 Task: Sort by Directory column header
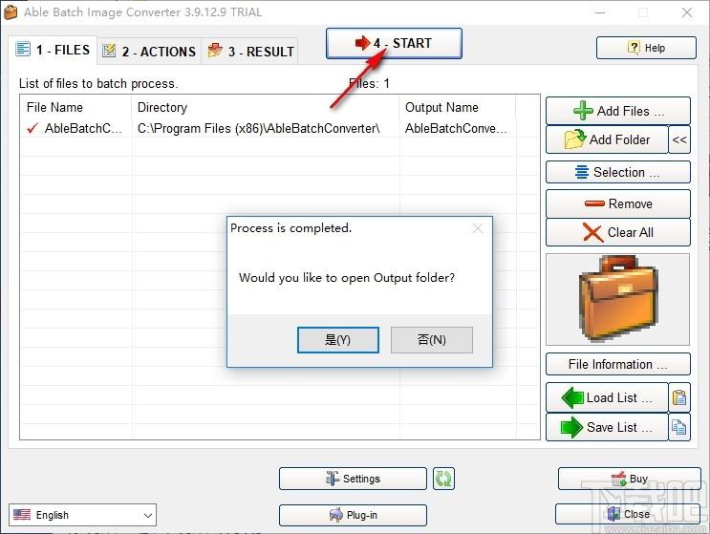pyautogui.click(x=266, y=107)
